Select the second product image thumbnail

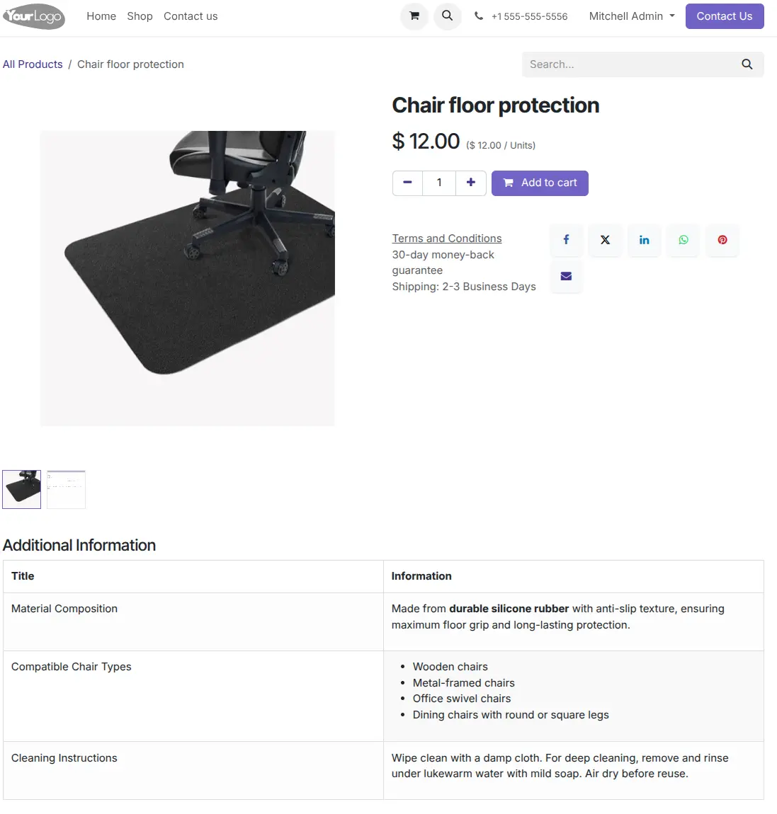66,489
